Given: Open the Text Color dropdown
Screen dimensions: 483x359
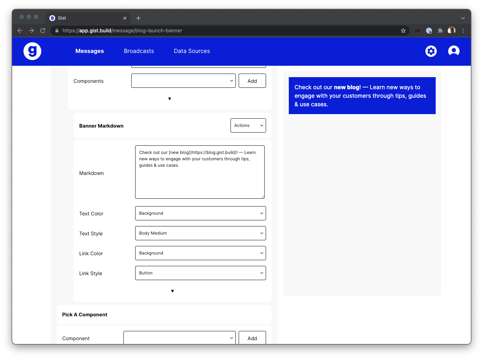Looking at the screenshot, I should coord(201,213).
